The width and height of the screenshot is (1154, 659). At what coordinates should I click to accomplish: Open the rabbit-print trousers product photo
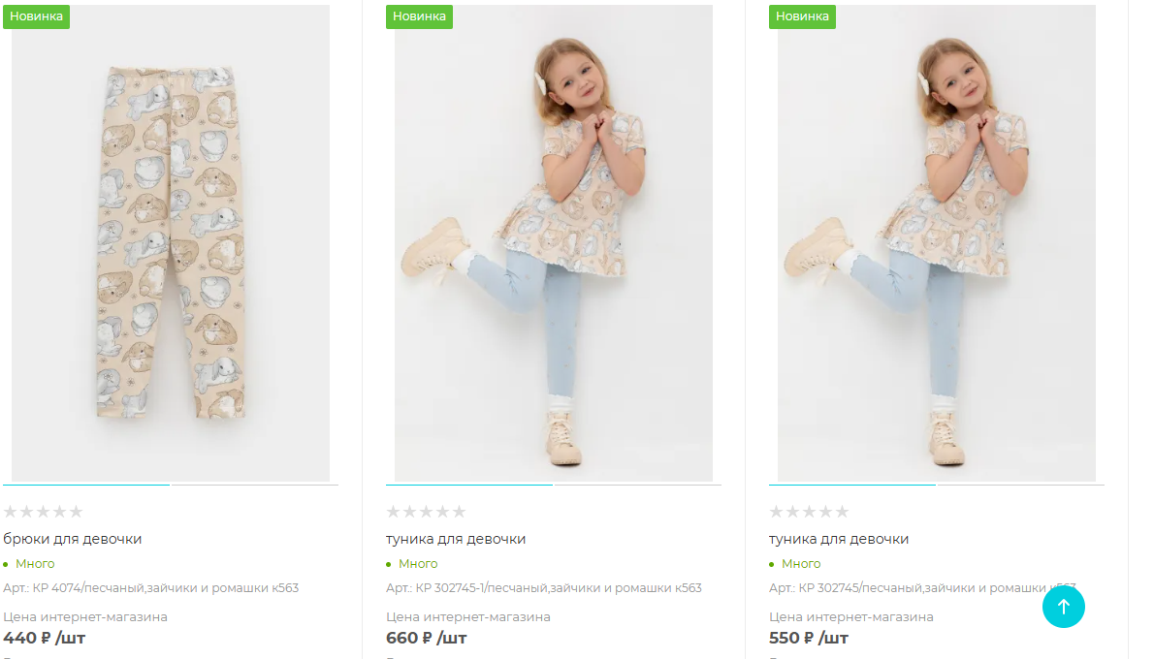[x=170, y=242]
